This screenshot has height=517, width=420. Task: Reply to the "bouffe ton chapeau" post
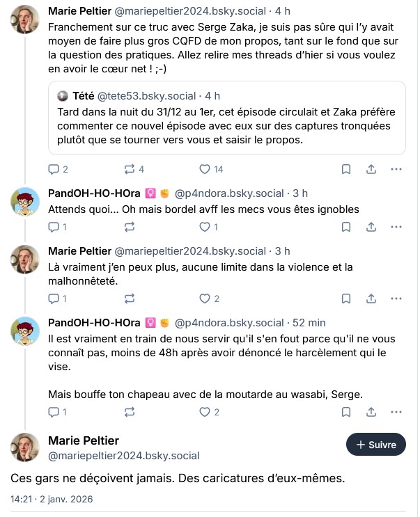point(54,412)
